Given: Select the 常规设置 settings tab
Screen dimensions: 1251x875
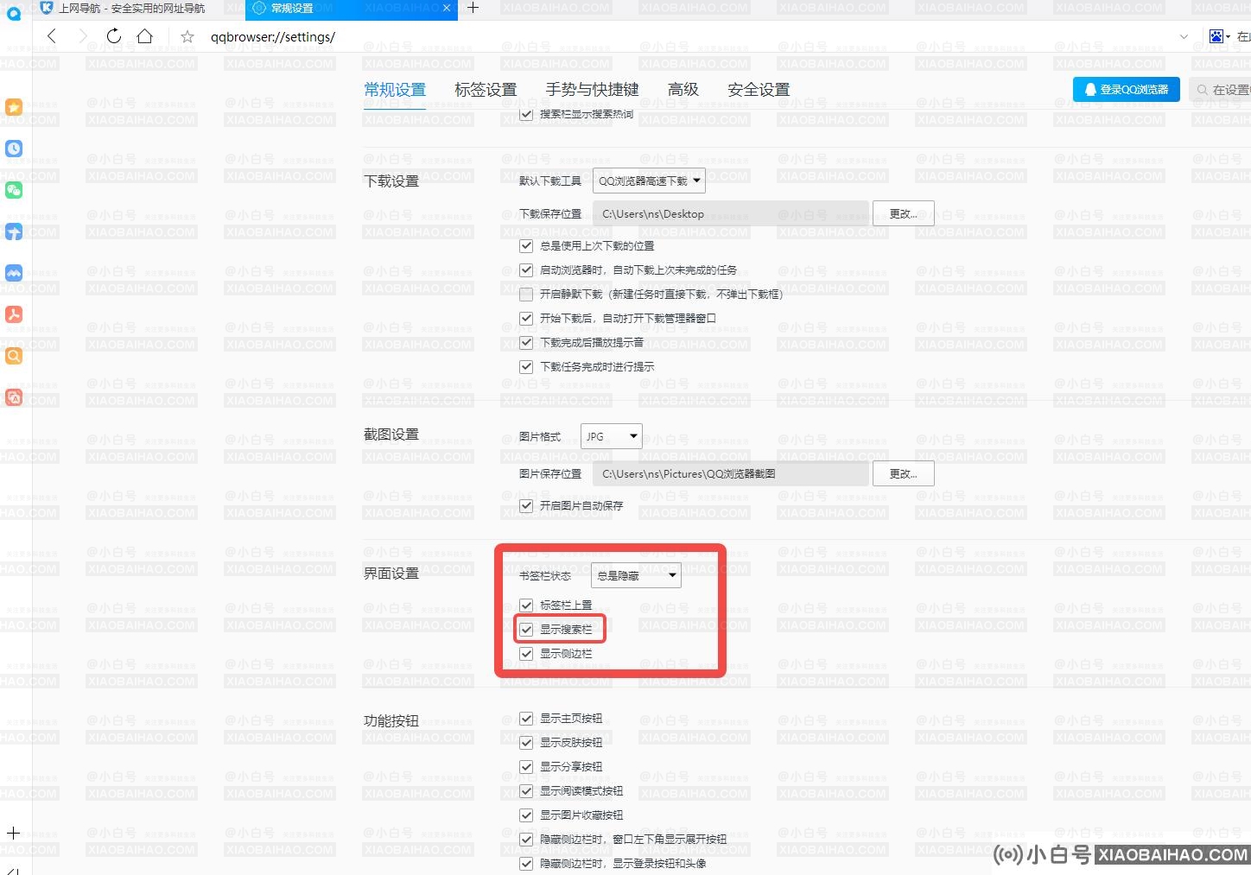Looking at the screenshot, I should pos(395,90).
